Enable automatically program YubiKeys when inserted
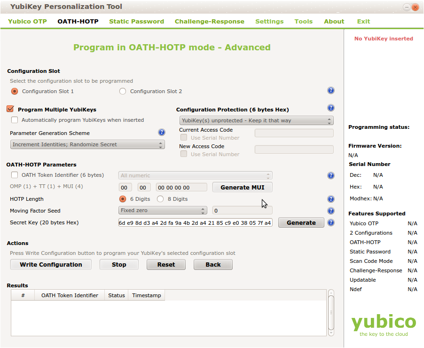424x348 pixels. (15, 120)
